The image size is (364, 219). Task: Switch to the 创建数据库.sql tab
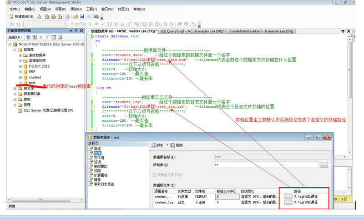123,31
